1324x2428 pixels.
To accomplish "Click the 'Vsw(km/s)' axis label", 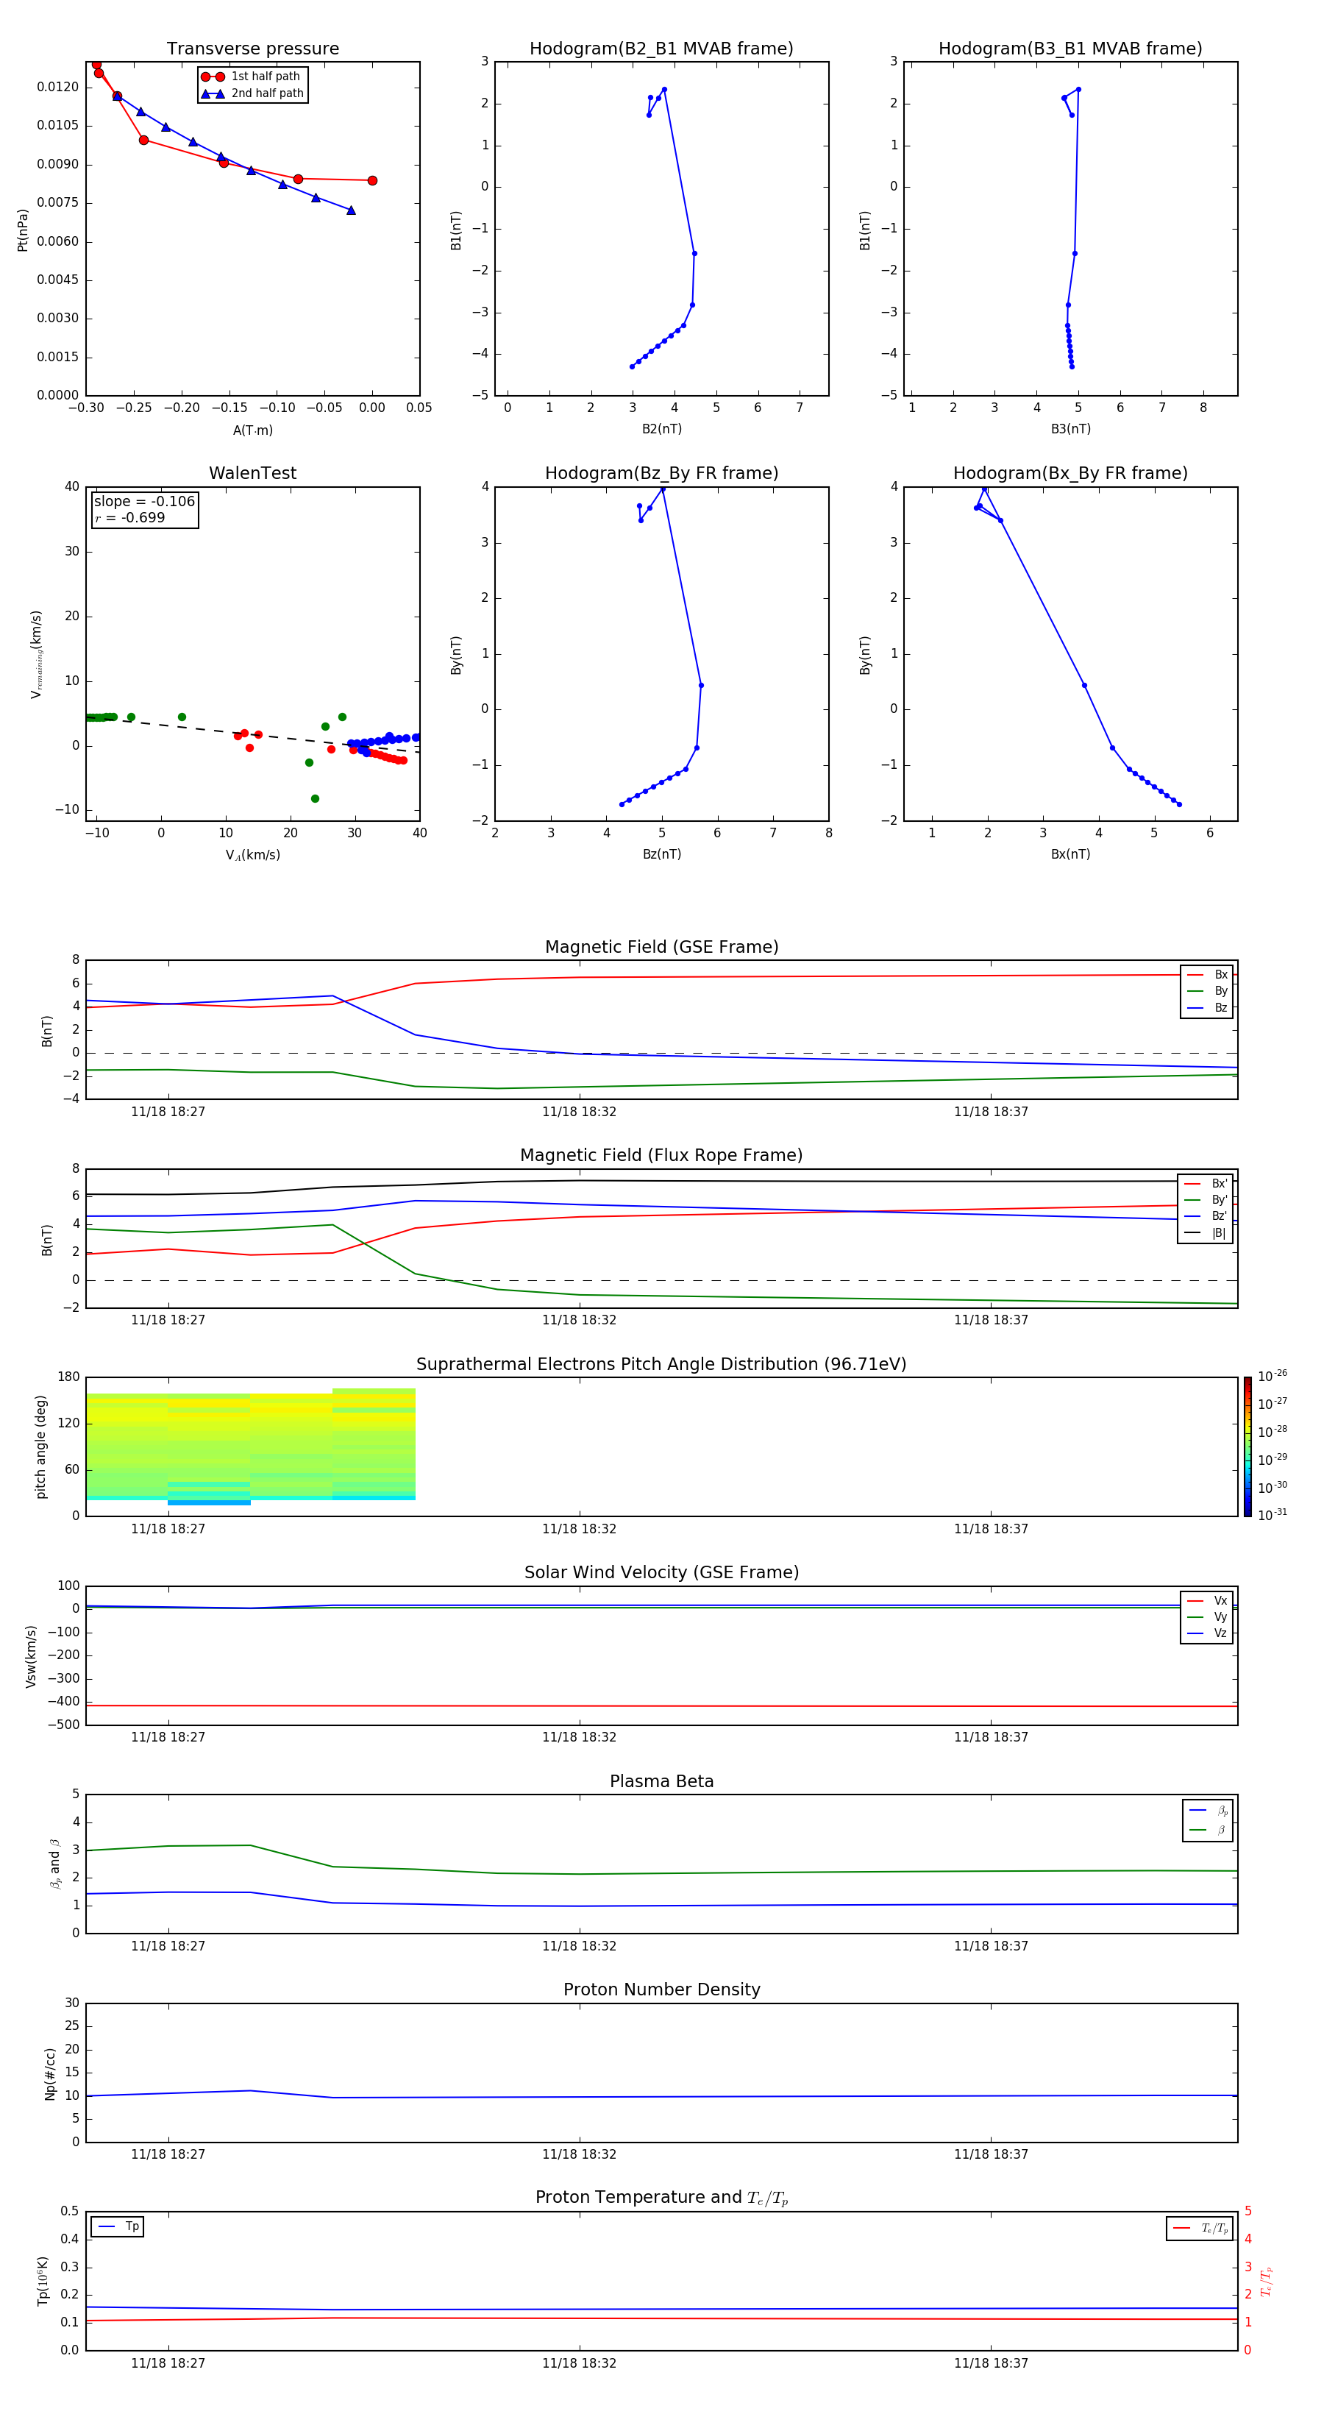I will tap(31, 1656).
